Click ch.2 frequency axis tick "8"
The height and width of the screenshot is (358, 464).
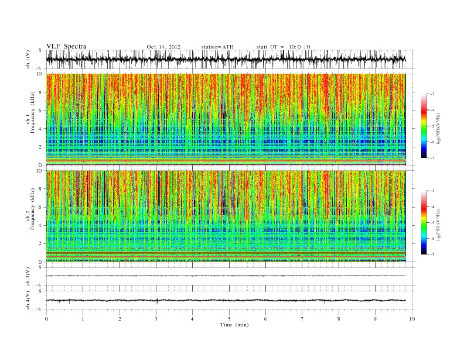pyautogui.click(x=40, y=189)
